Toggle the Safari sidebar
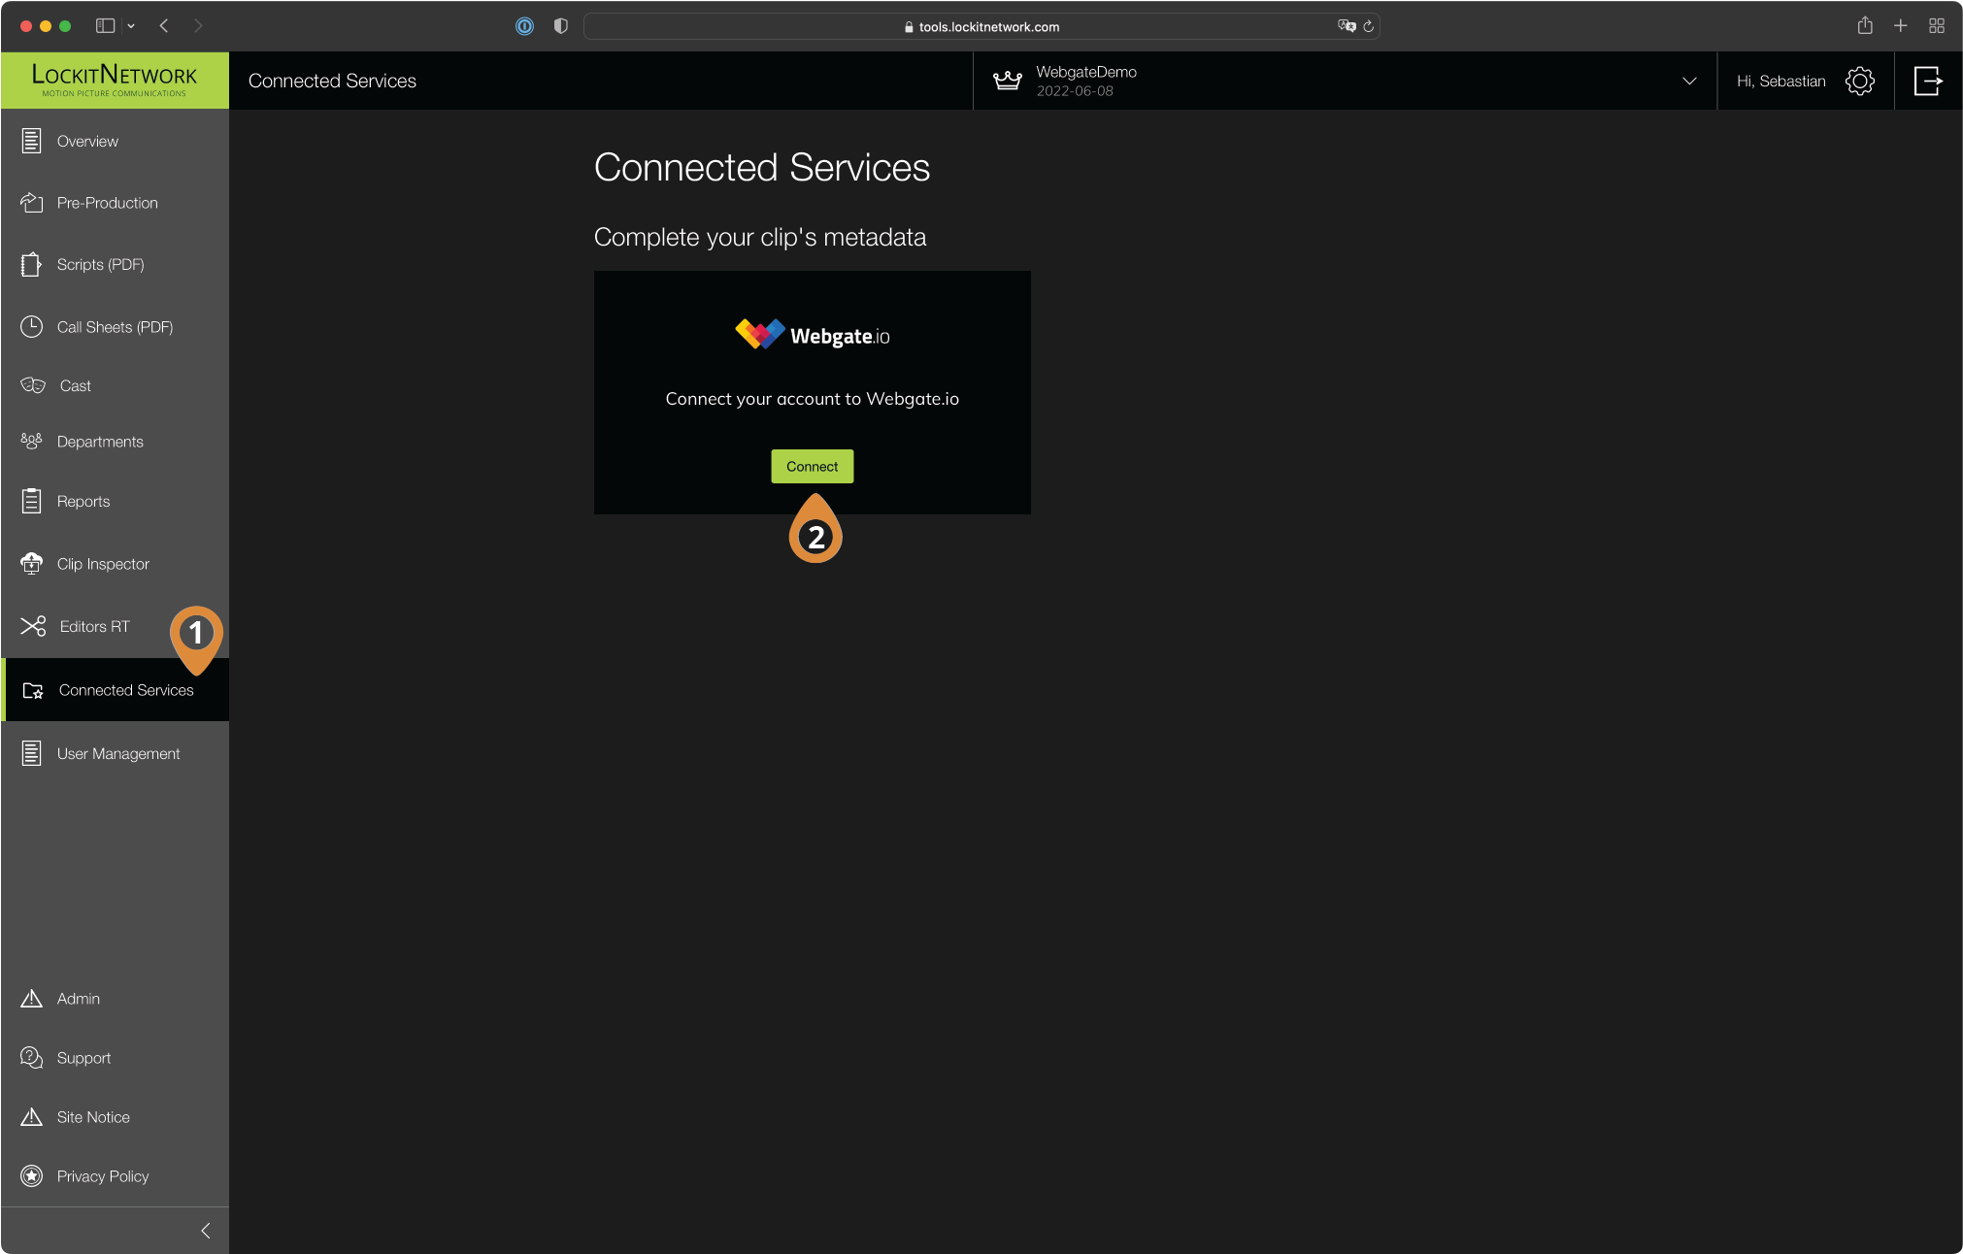 [x=105, y=26]
